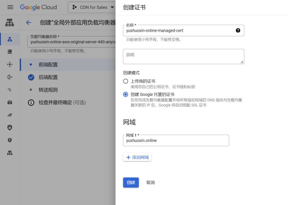Select the active load balancing sidebar icon

pyautogui.click(x=10, y=39)
